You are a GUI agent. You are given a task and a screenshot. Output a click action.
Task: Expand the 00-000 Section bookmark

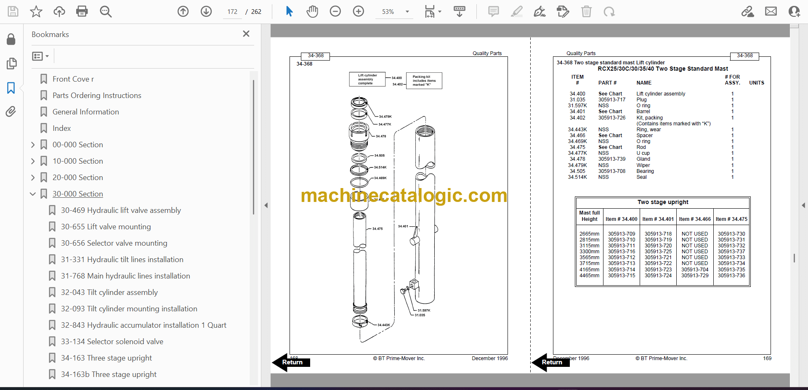tap(33, 145)
